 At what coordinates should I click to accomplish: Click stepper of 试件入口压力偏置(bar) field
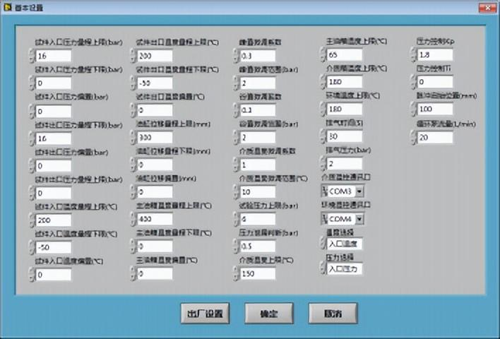pos(32,112)
